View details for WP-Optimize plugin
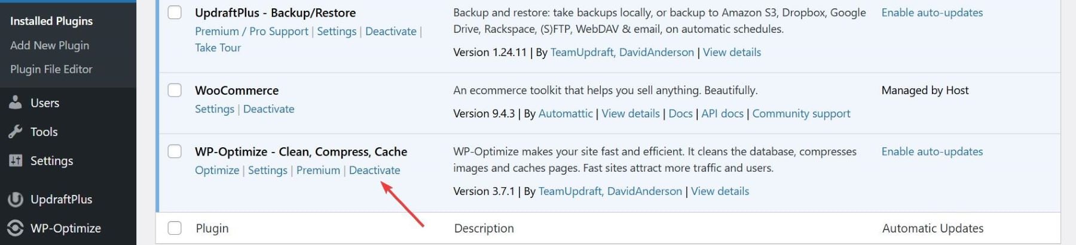Screen dimensions: 1076x245 [x=720, y=191]
